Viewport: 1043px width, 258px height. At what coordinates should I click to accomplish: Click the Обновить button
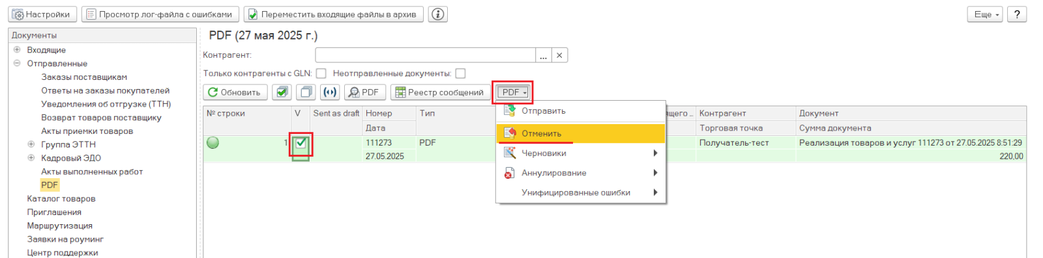[235, 92]
